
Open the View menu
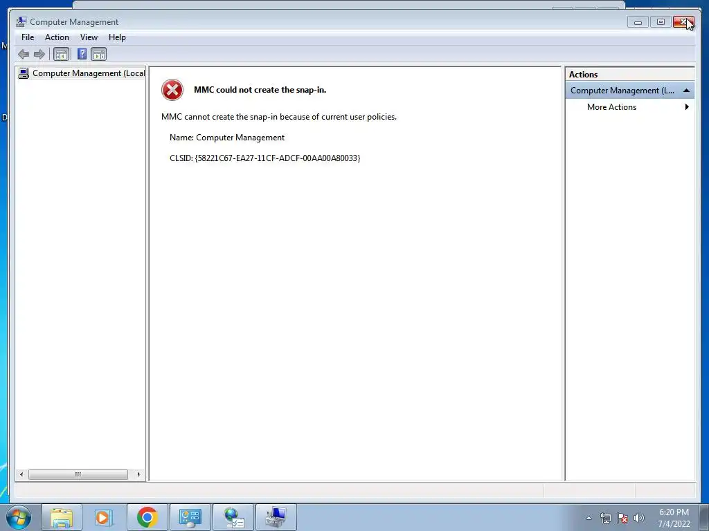coord(89,37)
